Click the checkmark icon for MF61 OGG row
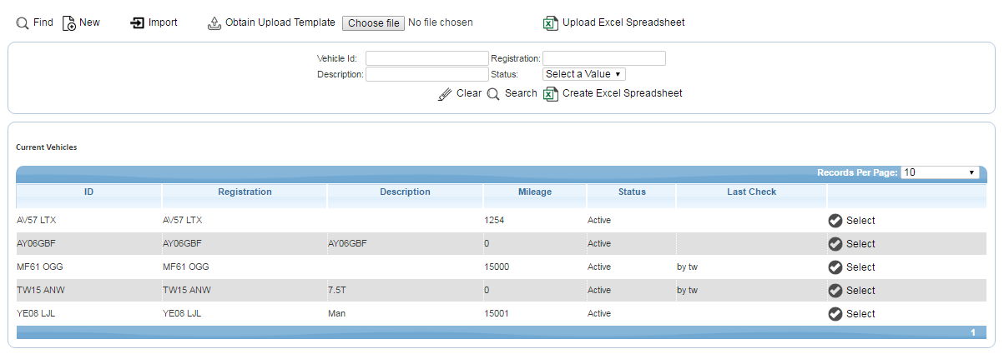This screenshot has width=1004, height=359. pyautogui.click(x=835, y=267)
